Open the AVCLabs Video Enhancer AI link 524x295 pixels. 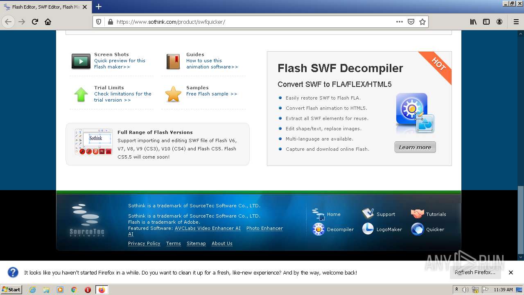tap(208, 228)
